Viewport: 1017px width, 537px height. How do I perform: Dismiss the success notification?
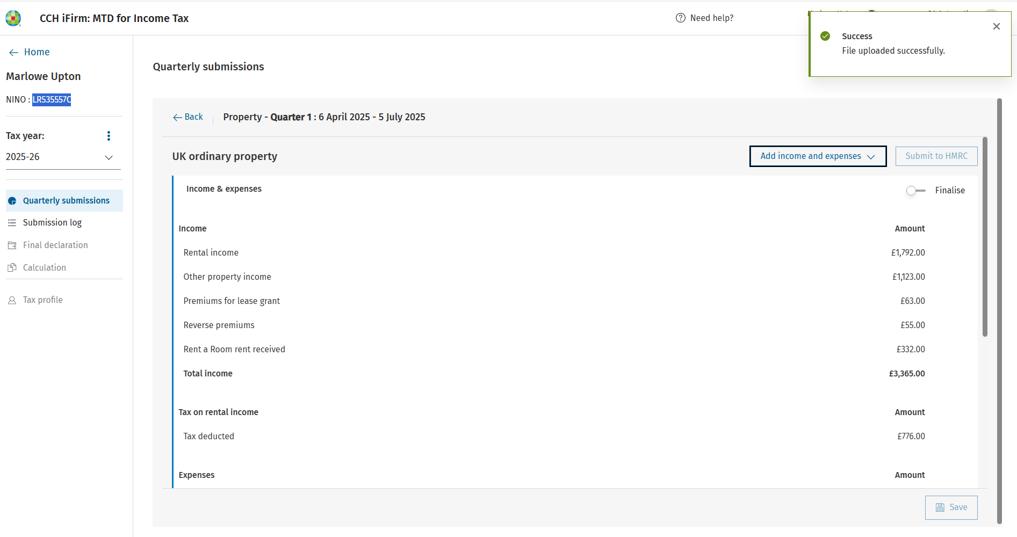pyautogui.click(x=996, y=26)
